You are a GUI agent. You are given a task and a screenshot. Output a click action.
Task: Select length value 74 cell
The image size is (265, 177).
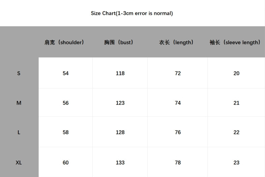pos(178,103)
